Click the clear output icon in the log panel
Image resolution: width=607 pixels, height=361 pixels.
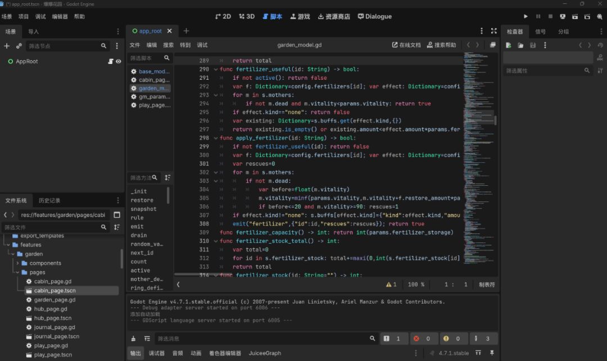click(134, 339)
